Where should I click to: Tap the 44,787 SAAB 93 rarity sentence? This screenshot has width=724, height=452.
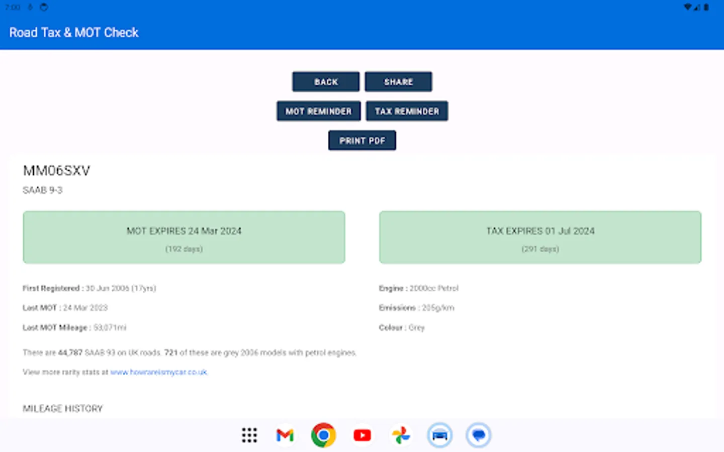coord(190,353)
